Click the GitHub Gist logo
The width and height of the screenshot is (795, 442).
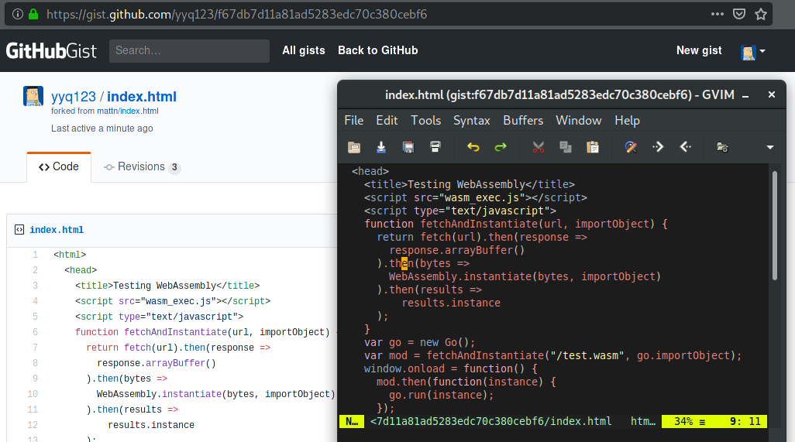51,50
